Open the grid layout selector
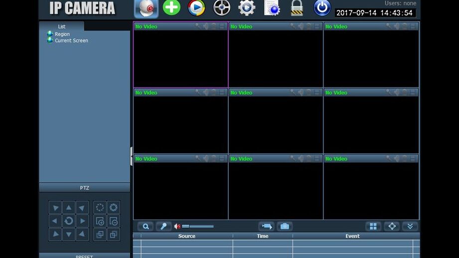This screenshot has width=459, height=258. pyautogui.click(x=373, y=227)
